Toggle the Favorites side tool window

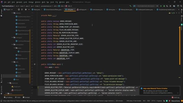point(1,90)
